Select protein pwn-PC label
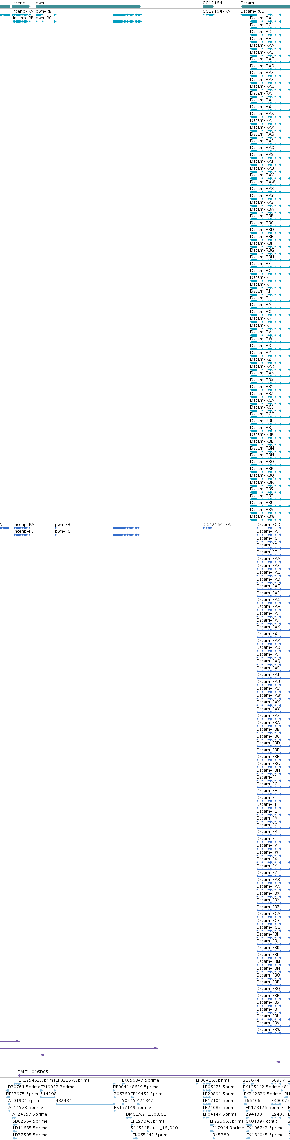 click(x=63, y=531)
